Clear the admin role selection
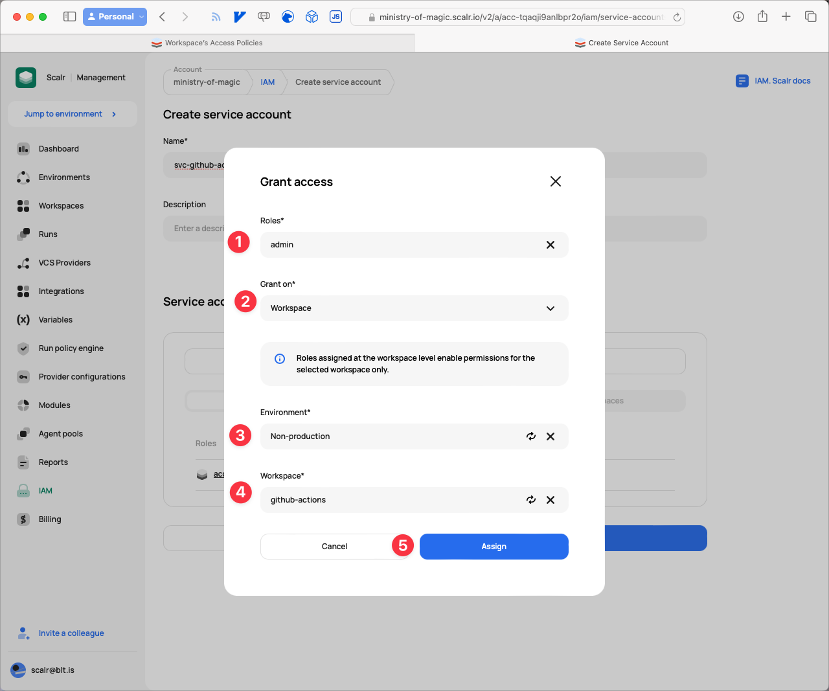The height and width of the screenshot is (691, 829). 551,245
